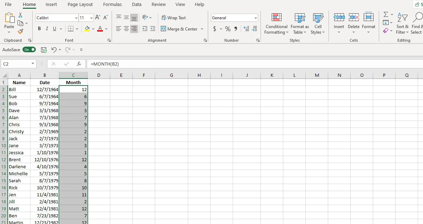The height and width of the screenshot is (224, 423).
Task: Click the Name Box showing C2
Action: pos(16,64)
